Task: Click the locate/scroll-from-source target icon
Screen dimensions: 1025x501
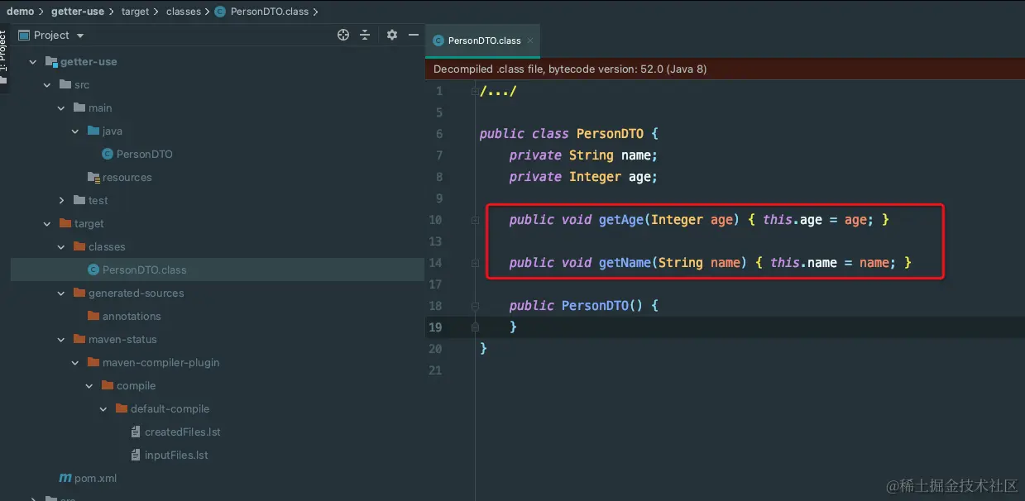Action: point(343,35)
